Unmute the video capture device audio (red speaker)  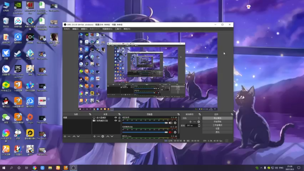[x=170, y=132]
